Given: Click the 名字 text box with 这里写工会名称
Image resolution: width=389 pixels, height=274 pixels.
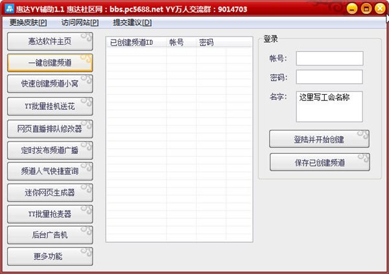Looking at the screenshot, I should (329, 106).
